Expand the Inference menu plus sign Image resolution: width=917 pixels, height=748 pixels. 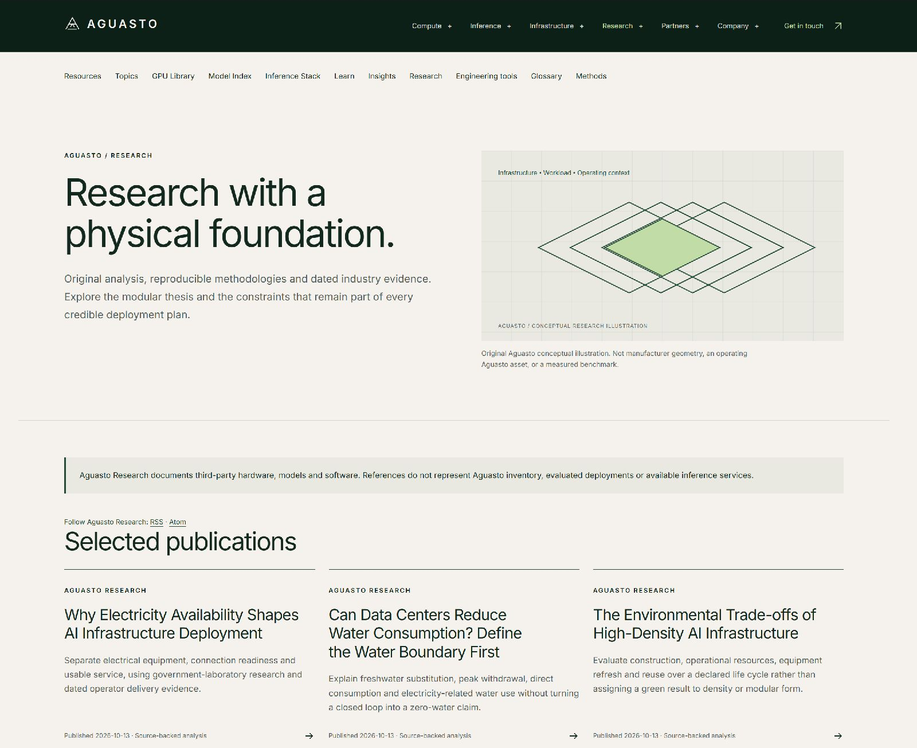pos(509,26)
